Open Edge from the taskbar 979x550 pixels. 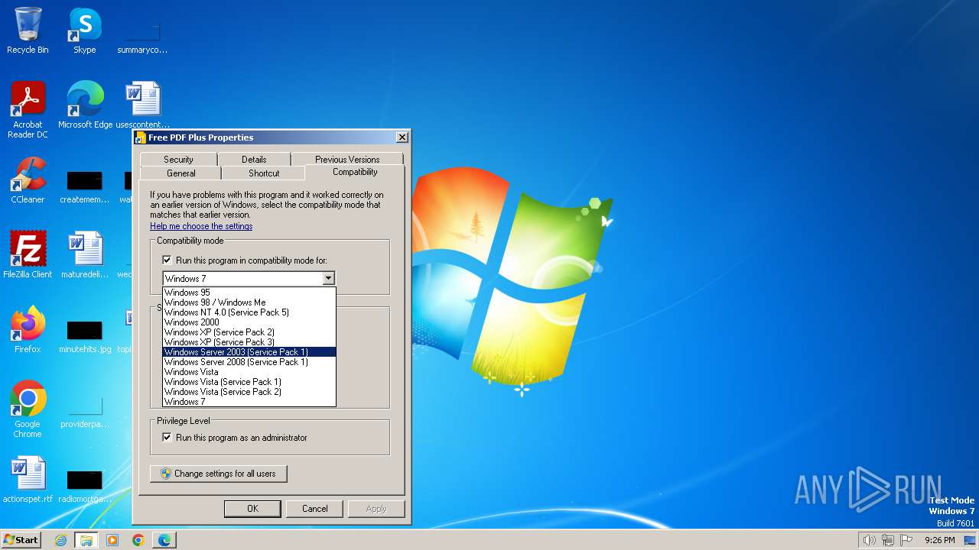tap(164, 540)
